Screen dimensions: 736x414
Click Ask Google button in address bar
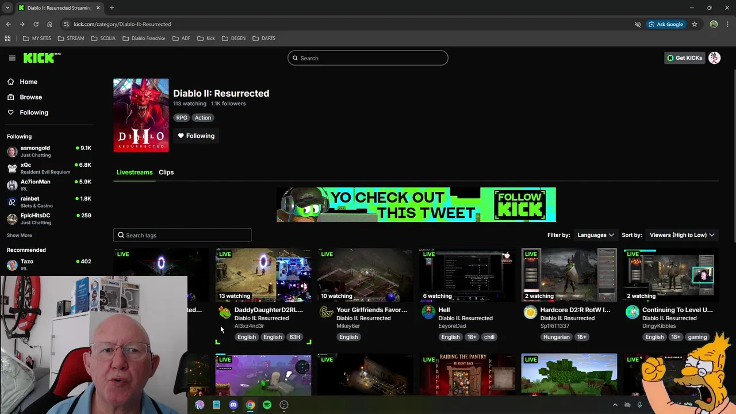click(666, 24)
